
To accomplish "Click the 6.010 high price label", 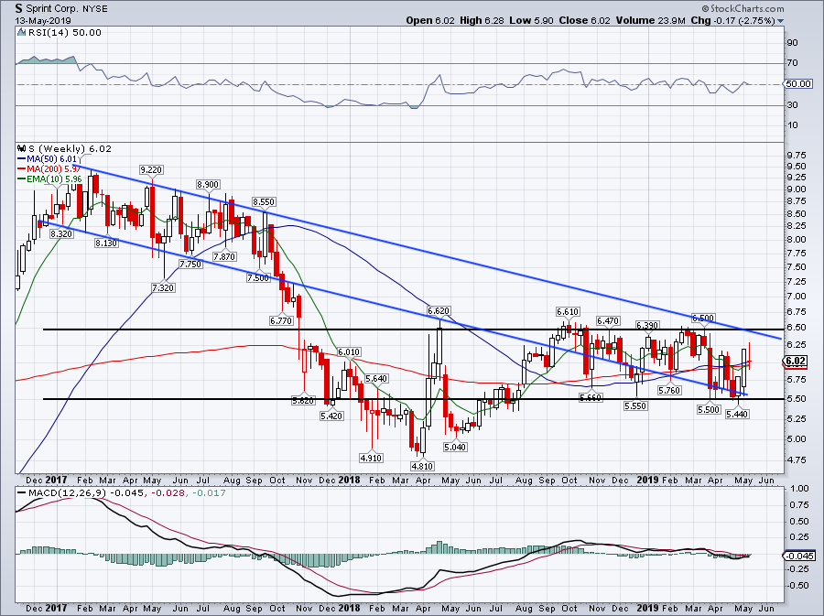I will 349,351.
